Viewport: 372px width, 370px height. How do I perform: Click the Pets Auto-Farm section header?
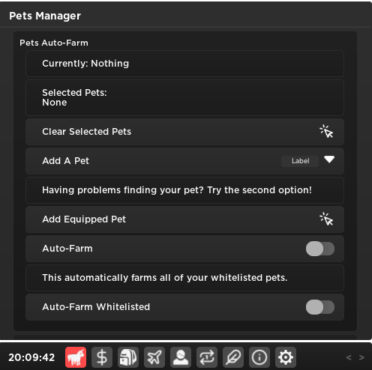point(54,43)
